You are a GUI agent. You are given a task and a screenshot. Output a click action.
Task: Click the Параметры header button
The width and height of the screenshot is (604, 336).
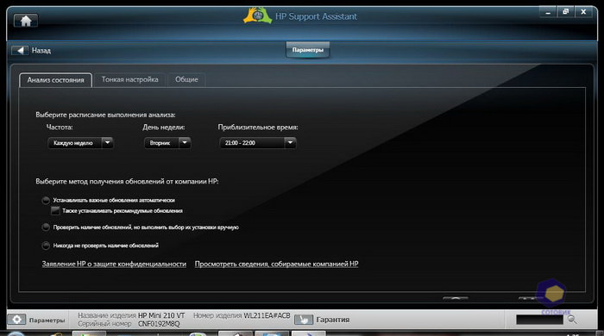click(308, 50)
